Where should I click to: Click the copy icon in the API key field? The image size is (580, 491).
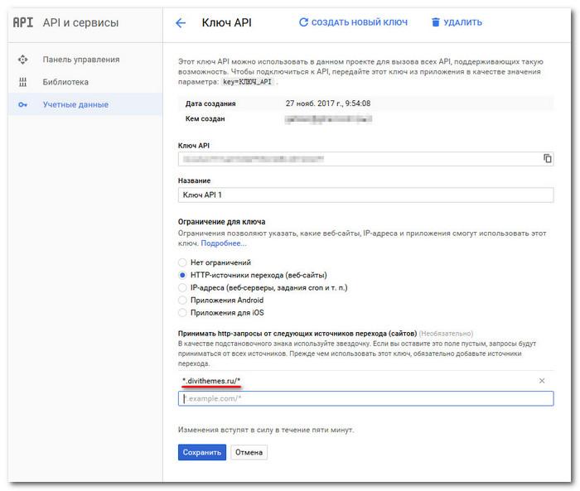(547, 158)
